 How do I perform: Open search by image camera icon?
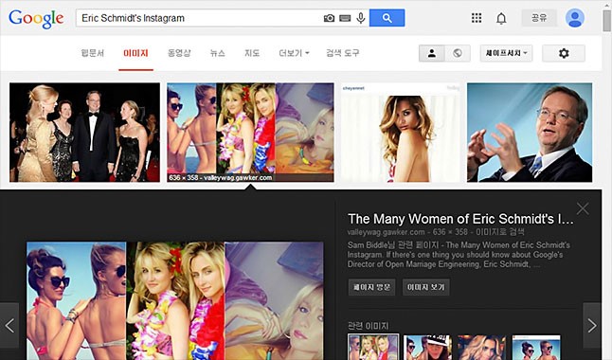coord(329,18)
